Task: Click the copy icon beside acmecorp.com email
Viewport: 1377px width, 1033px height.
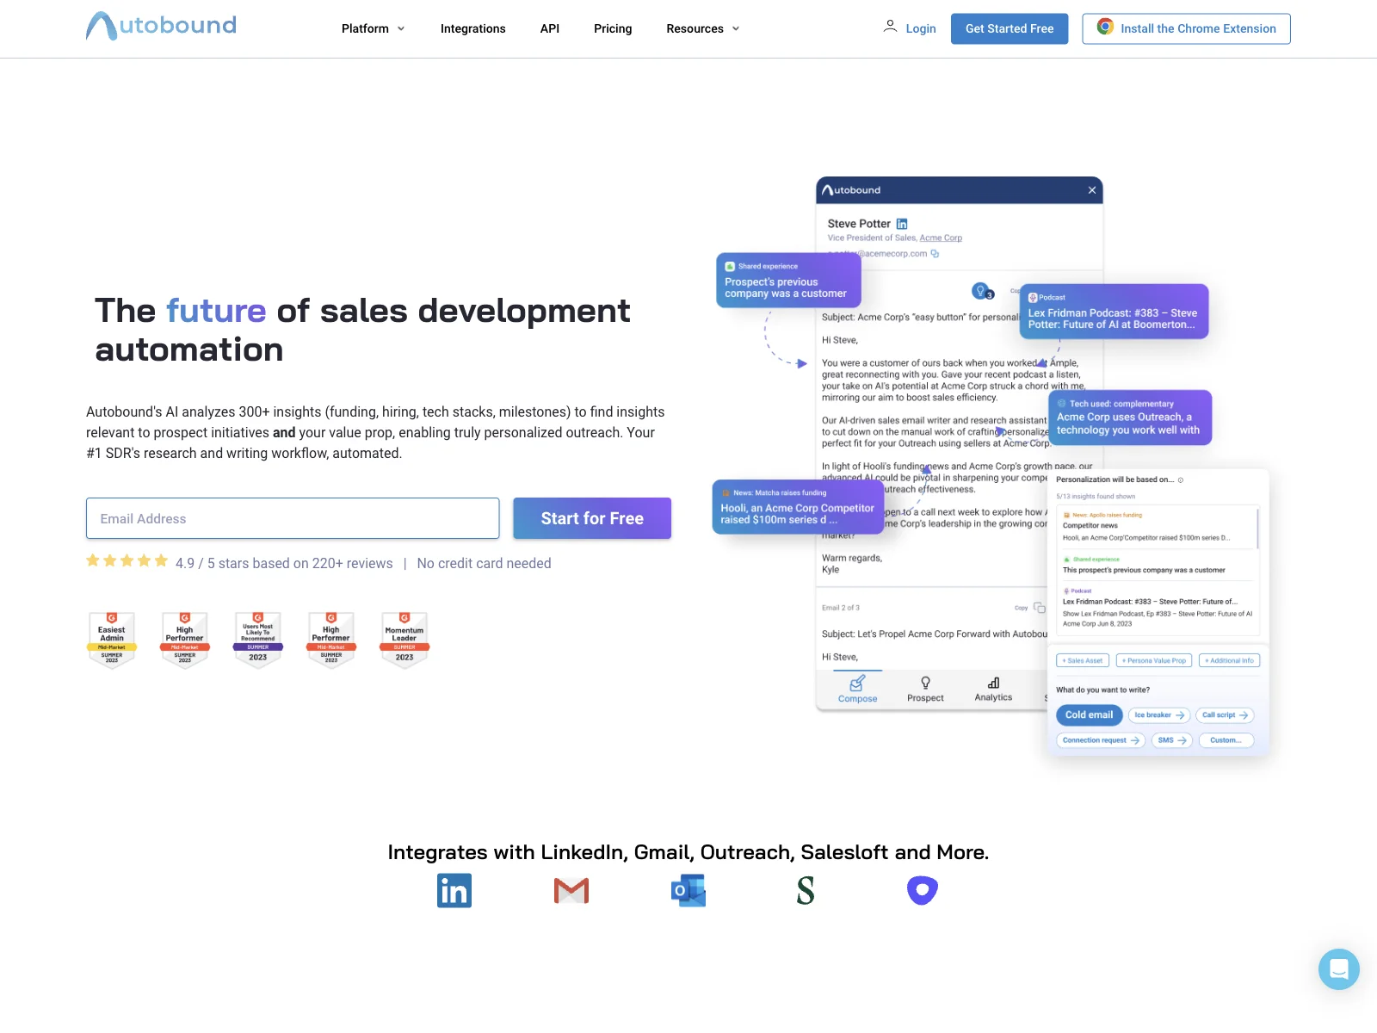Action: click(935, 253)
